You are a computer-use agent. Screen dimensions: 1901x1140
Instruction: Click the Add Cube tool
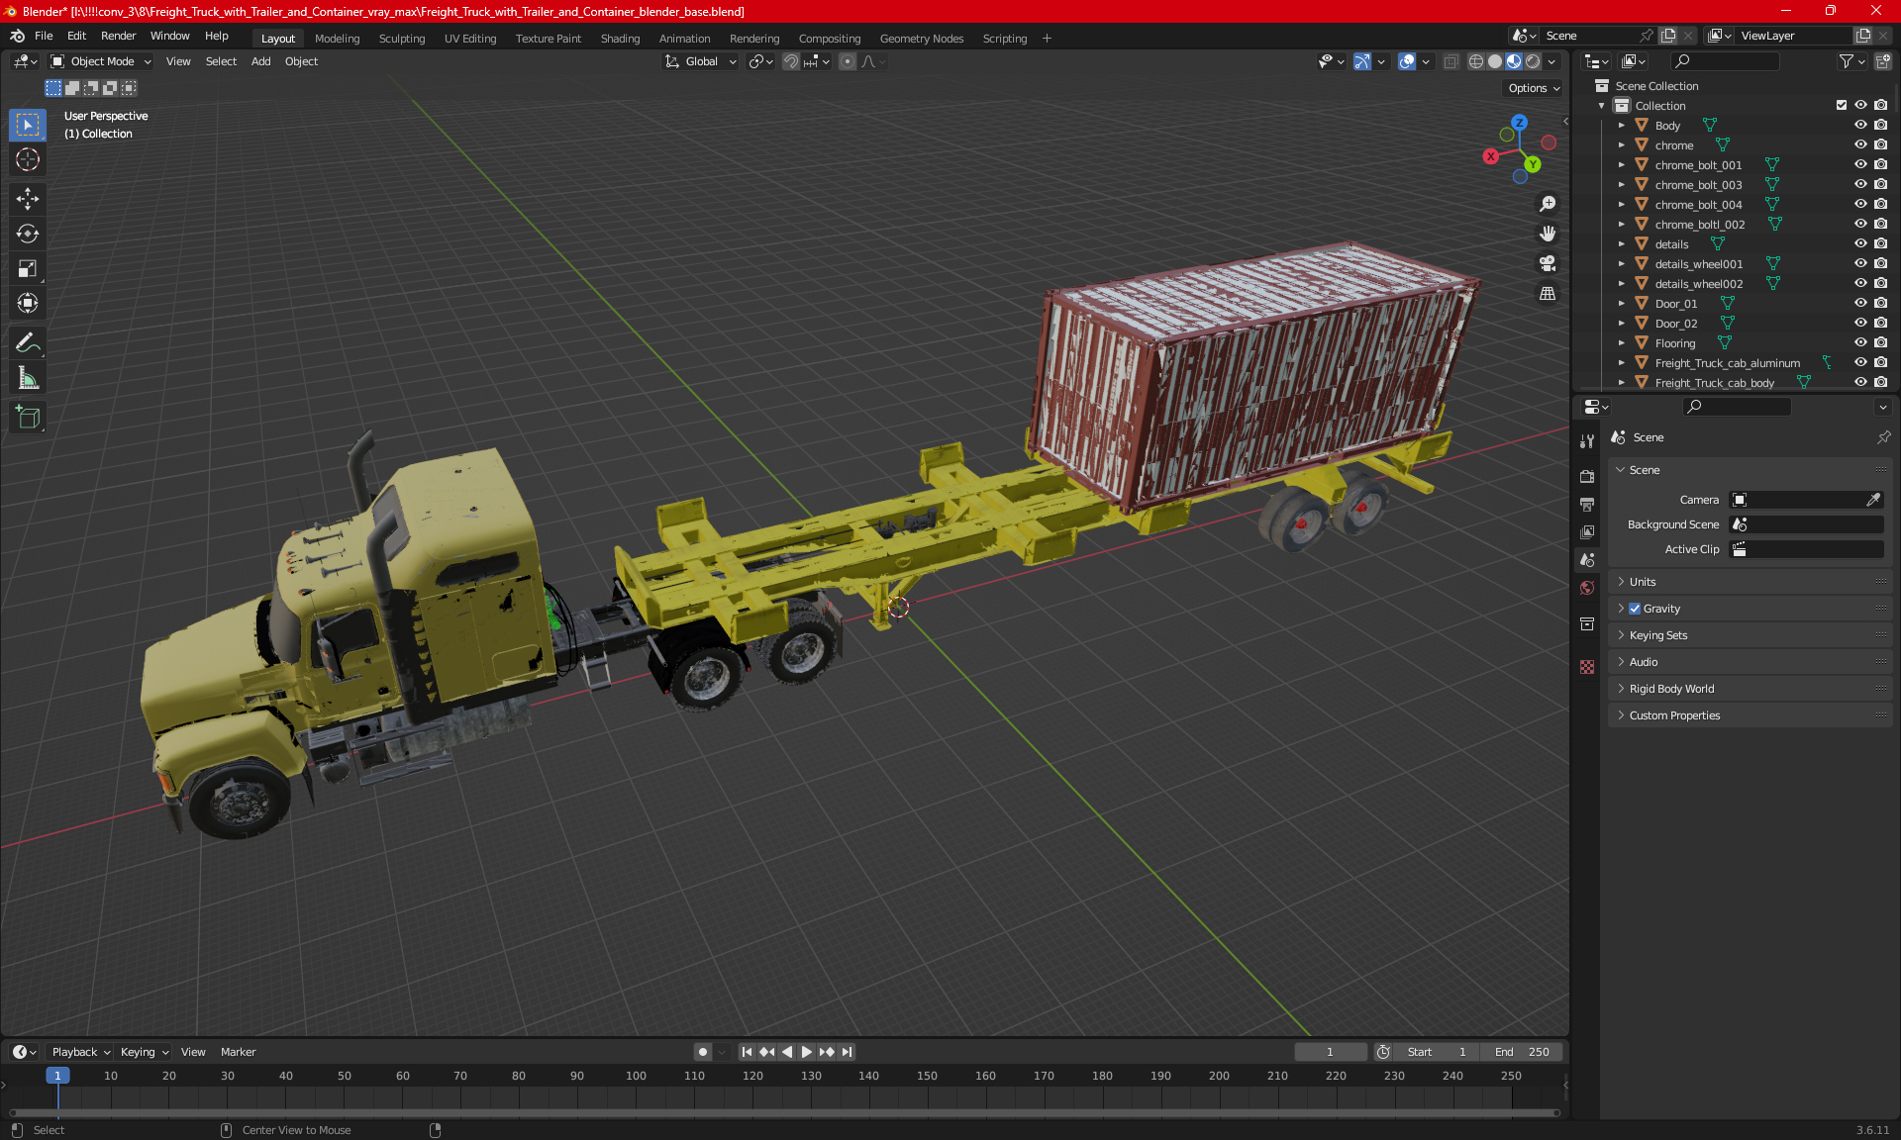click(27, 417)
